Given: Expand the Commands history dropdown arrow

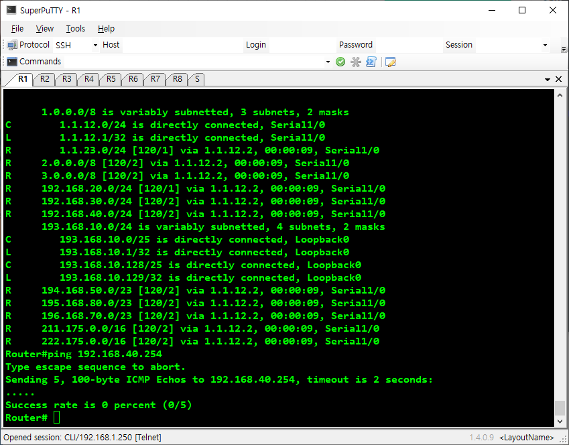Looking at the screenshot, I should [328, 62].
